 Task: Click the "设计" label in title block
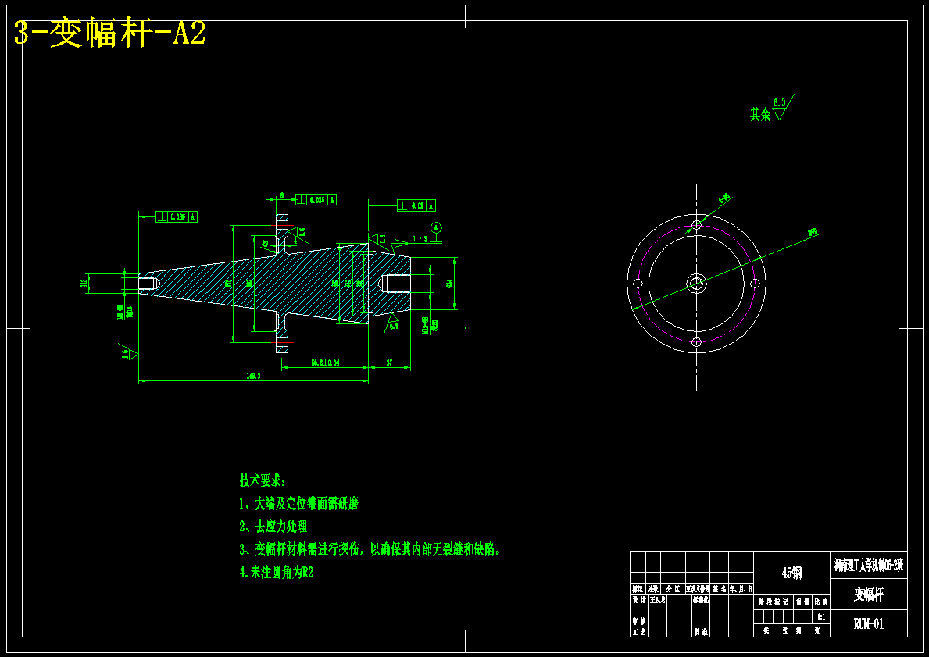tap(639, 599)
